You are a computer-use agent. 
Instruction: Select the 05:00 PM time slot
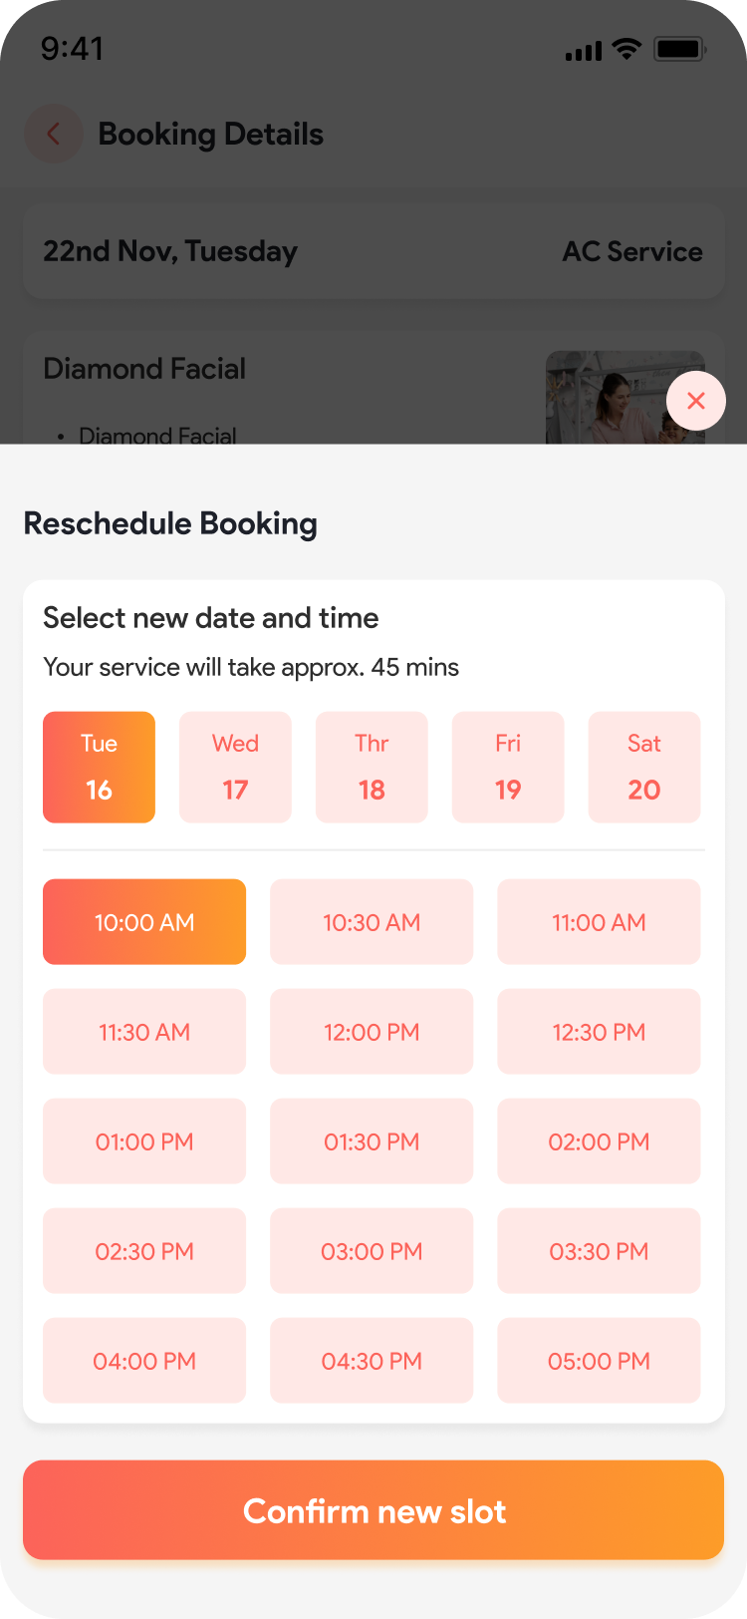pos(599,1361)
